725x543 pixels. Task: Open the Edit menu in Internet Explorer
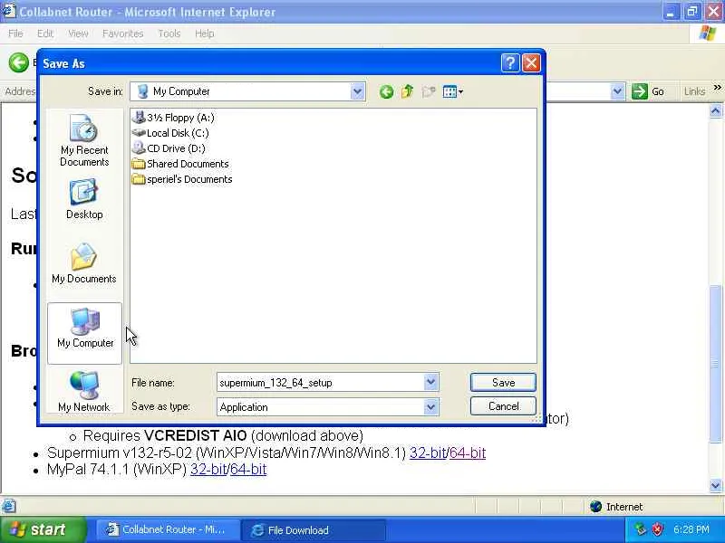(x=45, y=33)
